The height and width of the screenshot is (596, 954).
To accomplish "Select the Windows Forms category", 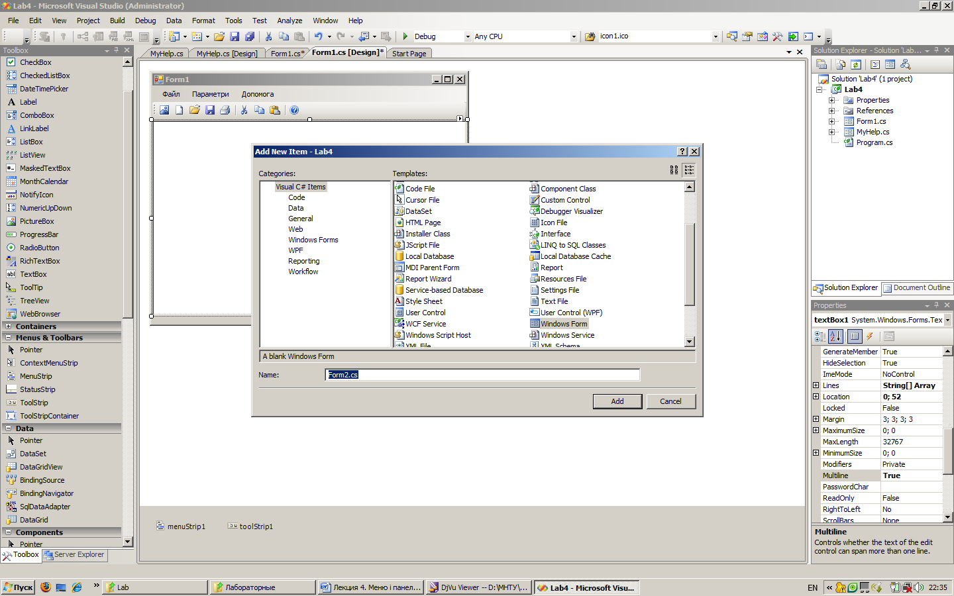I will pos(313,240).
